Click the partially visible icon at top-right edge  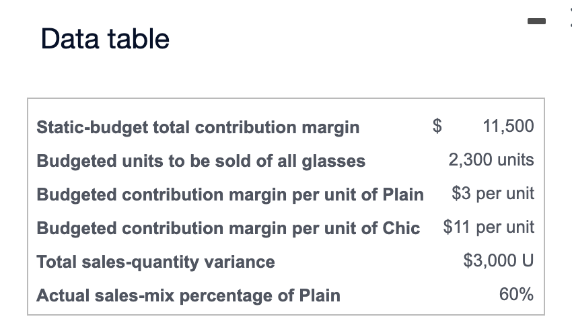[571, 17]
